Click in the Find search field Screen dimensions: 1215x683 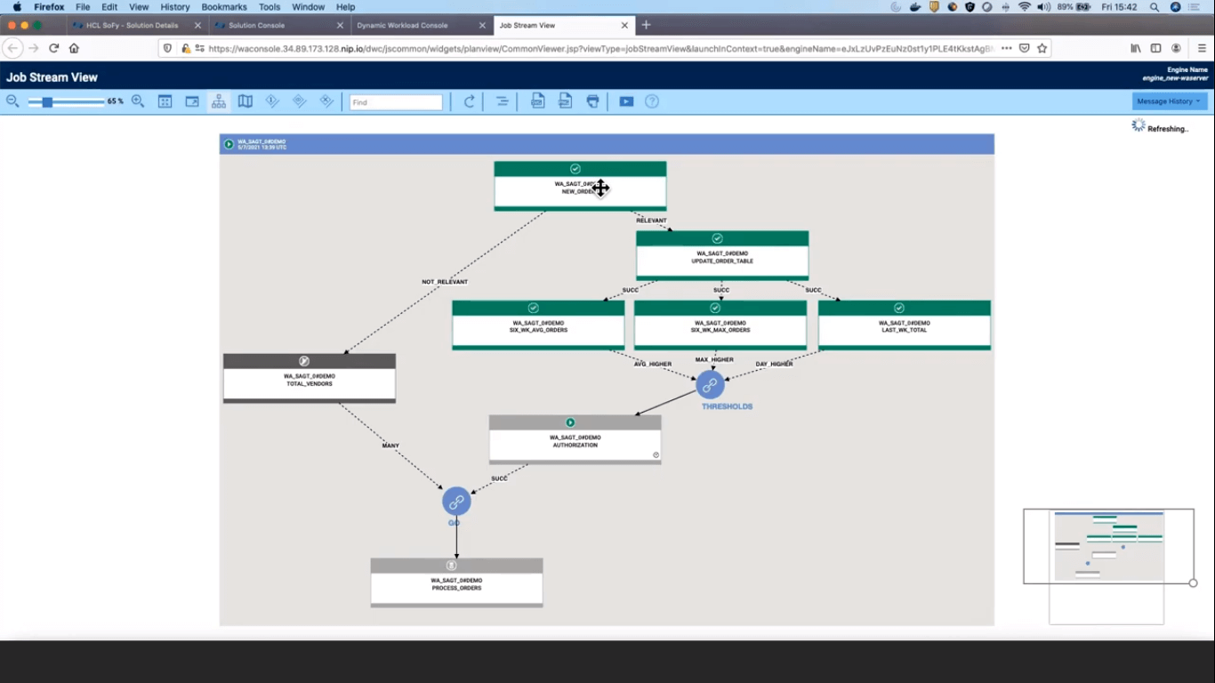pyautogui.click(x=396, y=102)
